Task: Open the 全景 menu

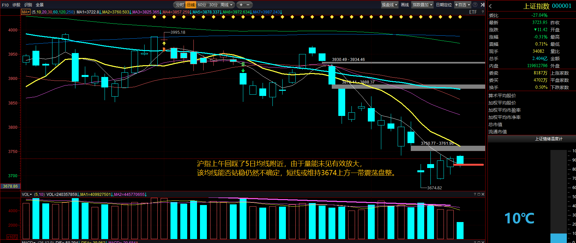Action: coord(40,5)
